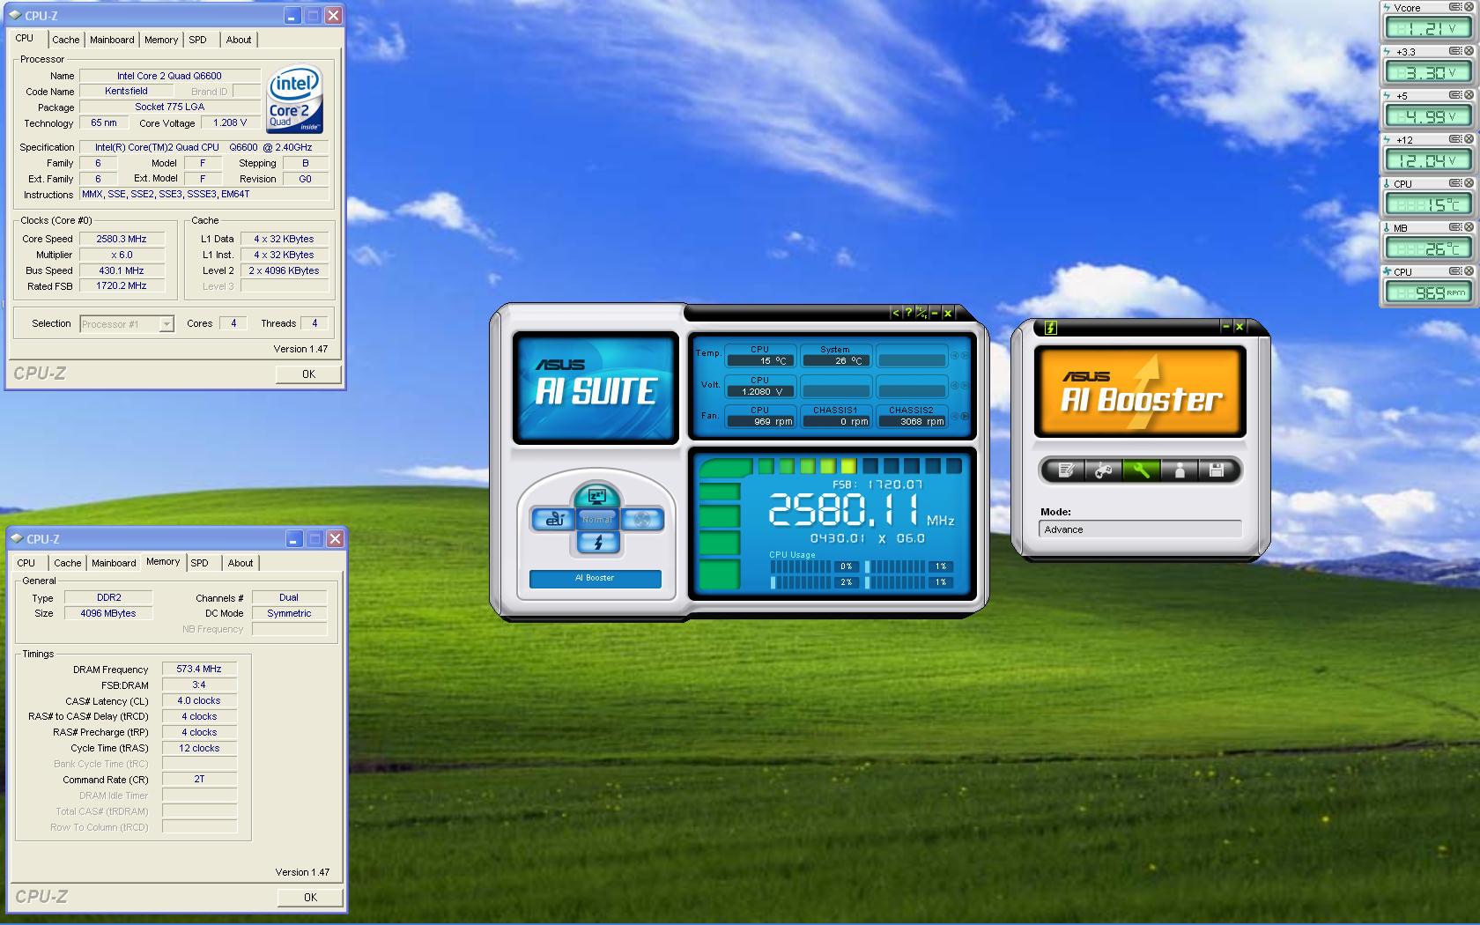Click the ASUS AI Booster orange banner
Viewport: 1480px width, 925px height.
click(x=1140, y=391)
